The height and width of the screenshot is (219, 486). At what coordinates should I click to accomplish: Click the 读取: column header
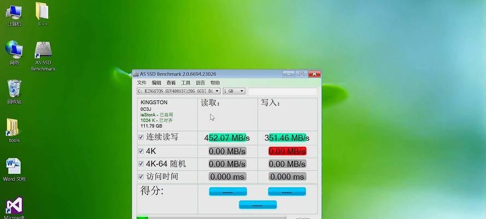[210, 103]
